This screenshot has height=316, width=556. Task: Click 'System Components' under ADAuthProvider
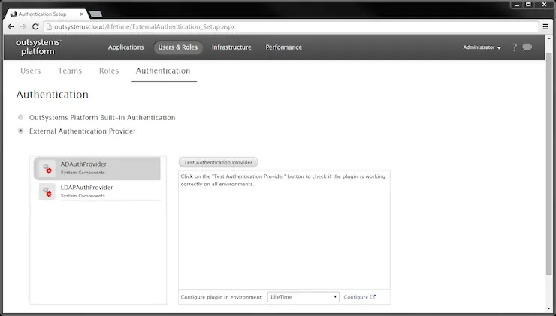click(83, 173)
